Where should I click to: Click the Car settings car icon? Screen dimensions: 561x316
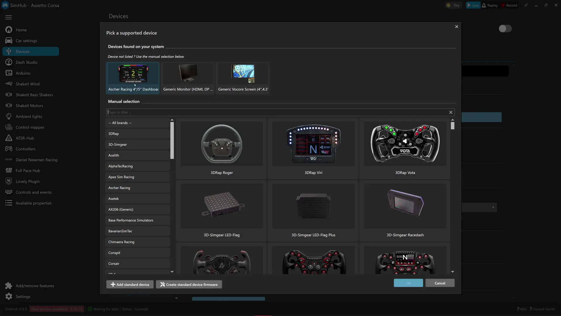click(9, 40)
